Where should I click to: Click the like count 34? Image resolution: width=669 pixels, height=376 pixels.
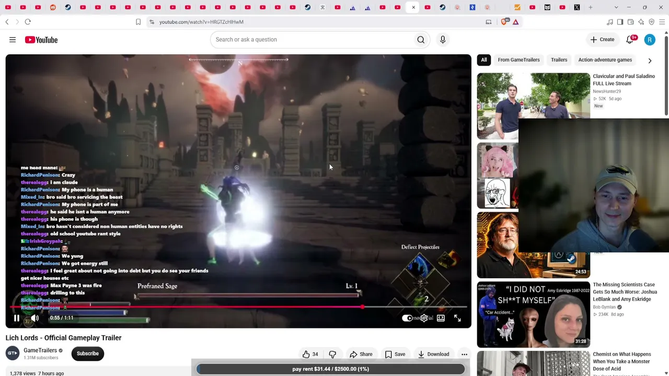(x=315, y=355)
